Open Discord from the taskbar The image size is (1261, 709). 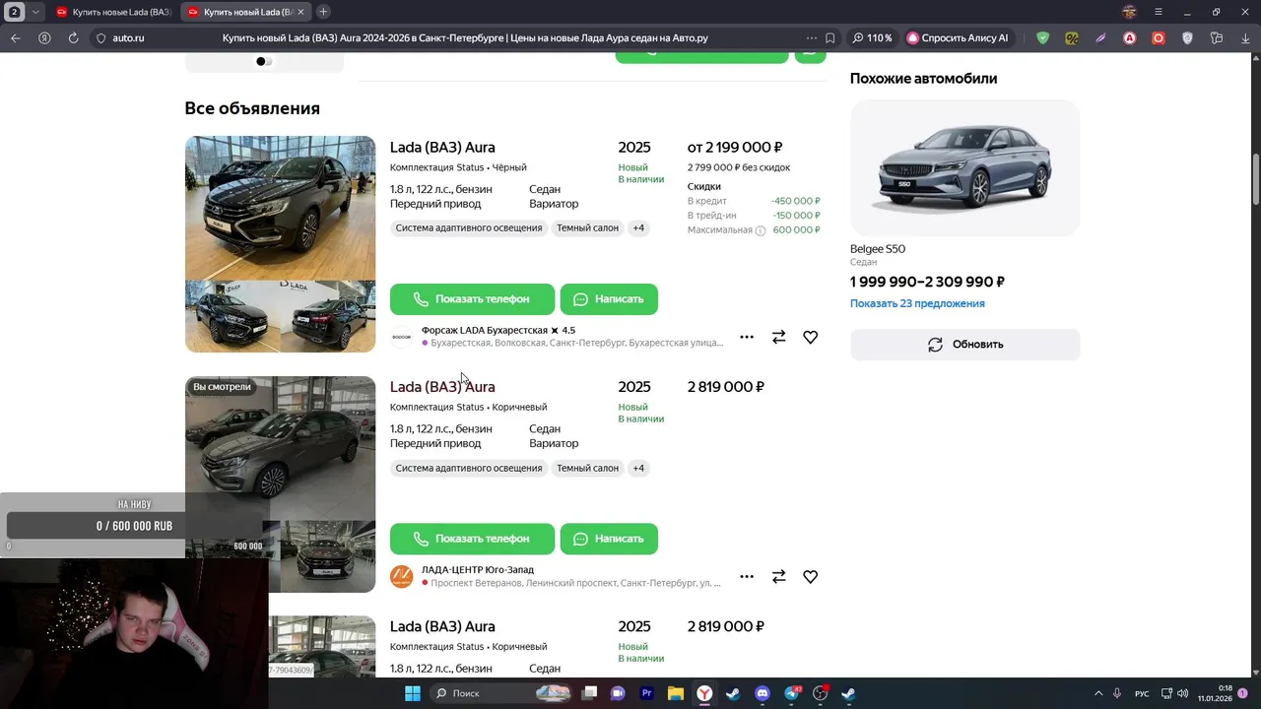pyautogui.click(x=763, y=693)
